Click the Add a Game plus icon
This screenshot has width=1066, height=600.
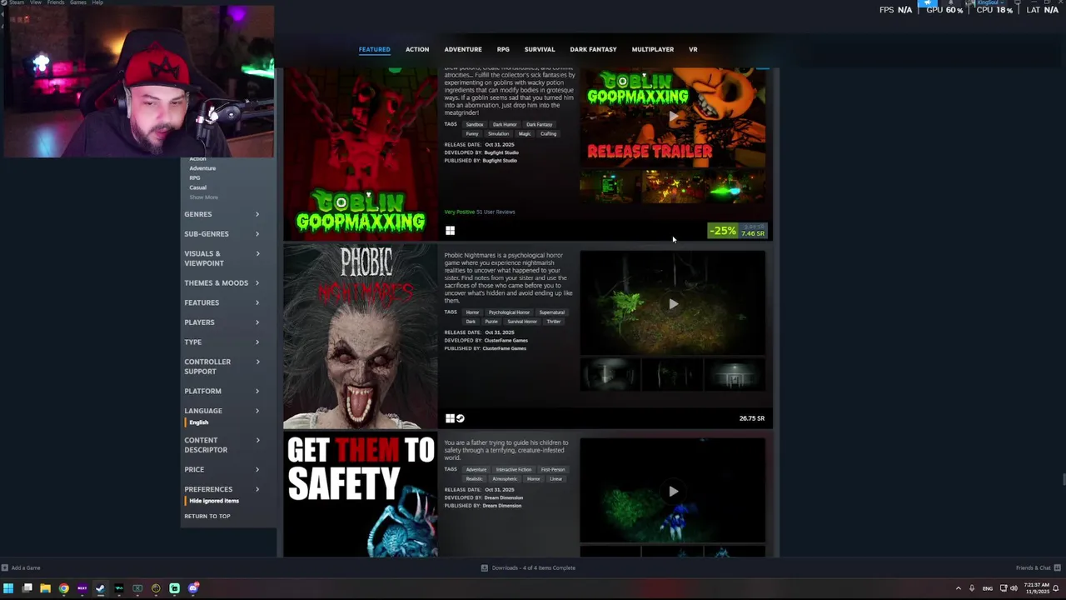pyautogui.click(x=5, y=567)
